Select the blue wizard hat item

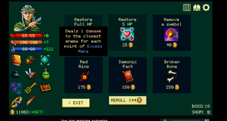click(x=16, y=74)
